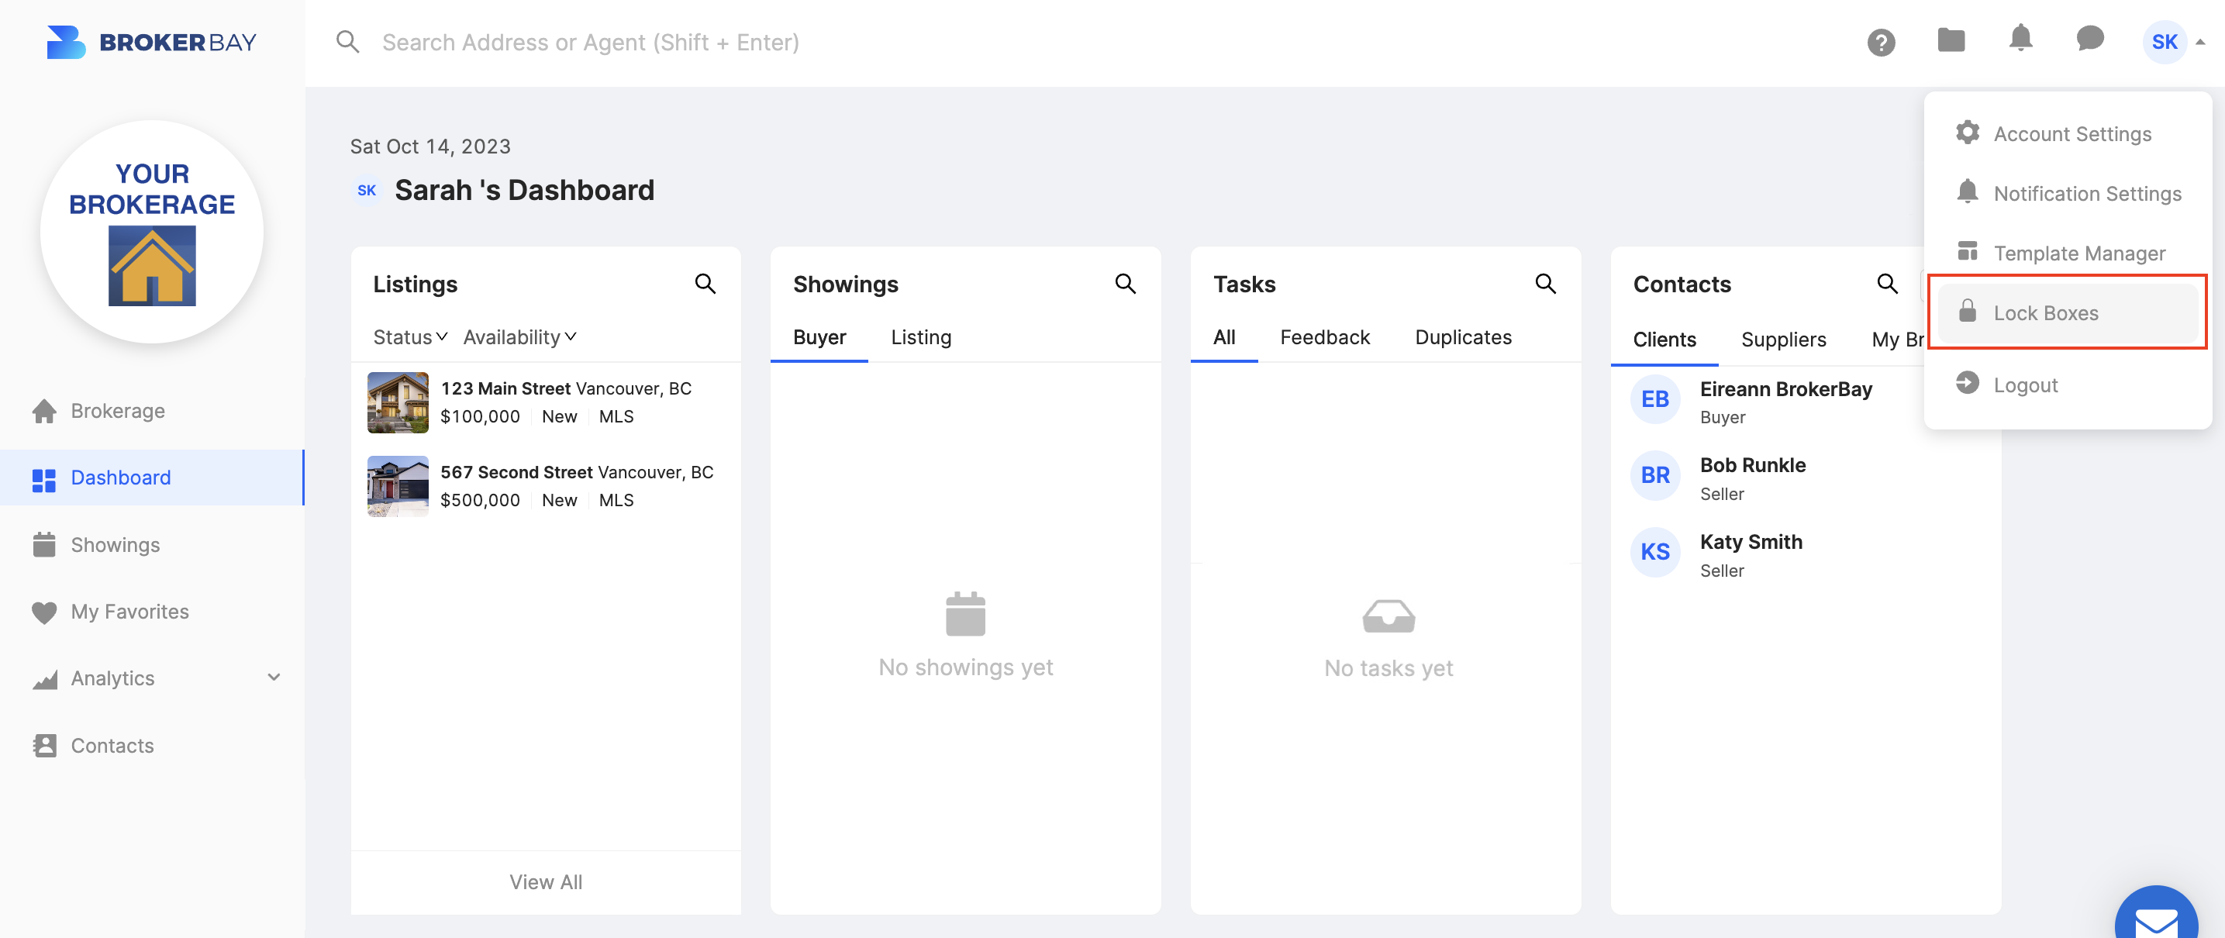Viewport: 2225px width, 938px height.
Task: Search within the Showings panel
Action: 1125,285
